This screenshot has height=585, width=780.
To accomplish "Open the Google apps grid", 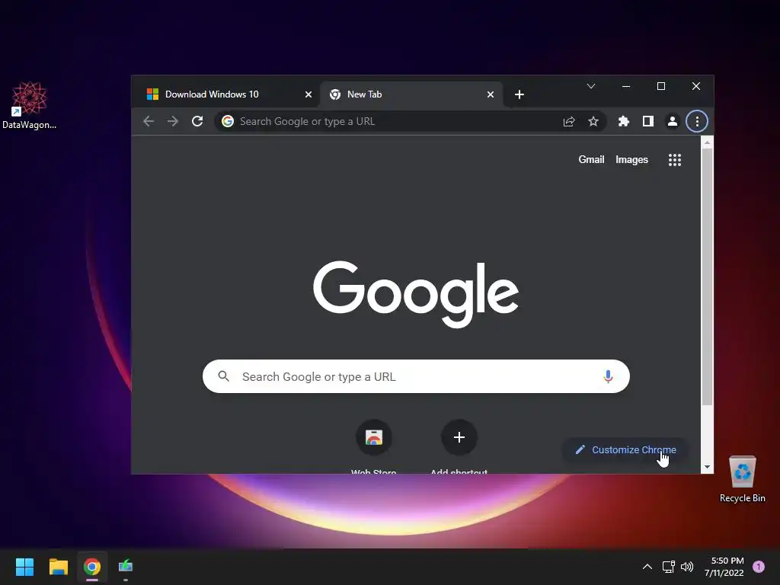I will click(675, 160).
